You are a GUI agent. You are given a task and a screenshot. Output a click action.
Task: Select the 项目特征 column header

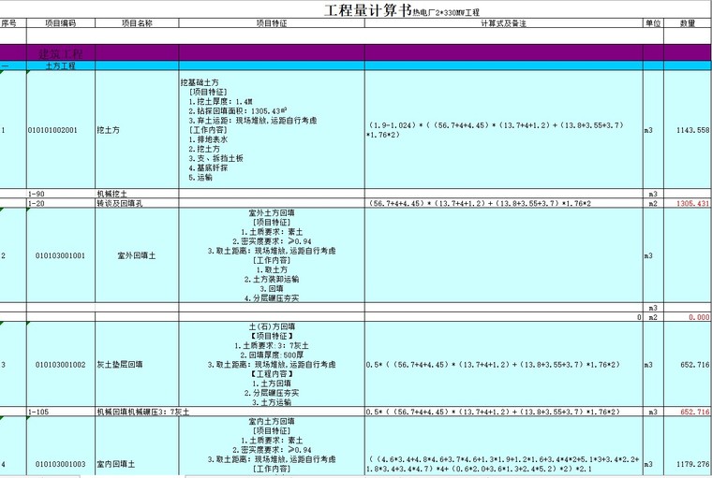click(x=272, y=23)
